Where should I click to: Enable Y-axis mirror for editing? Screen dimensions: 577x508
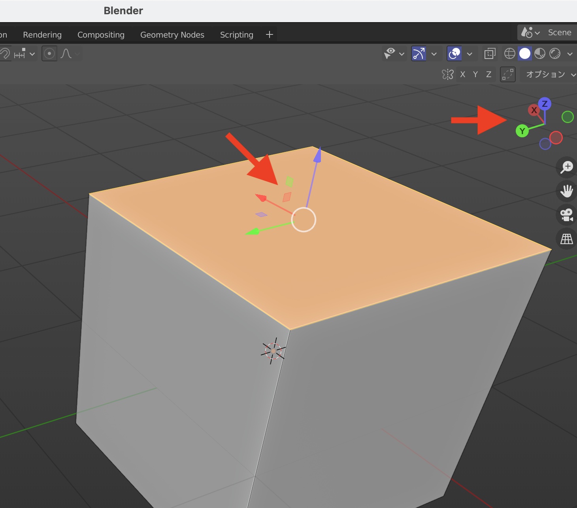[475, 74]
